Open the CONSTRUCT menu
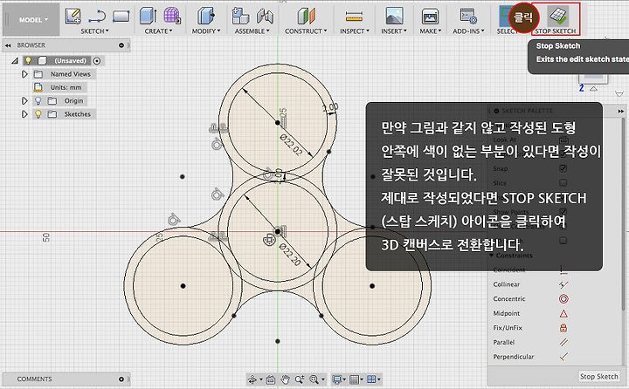Image resolution: width=629 pixels, height=389 pixels. pyautogui.click(x=306, y=31)
